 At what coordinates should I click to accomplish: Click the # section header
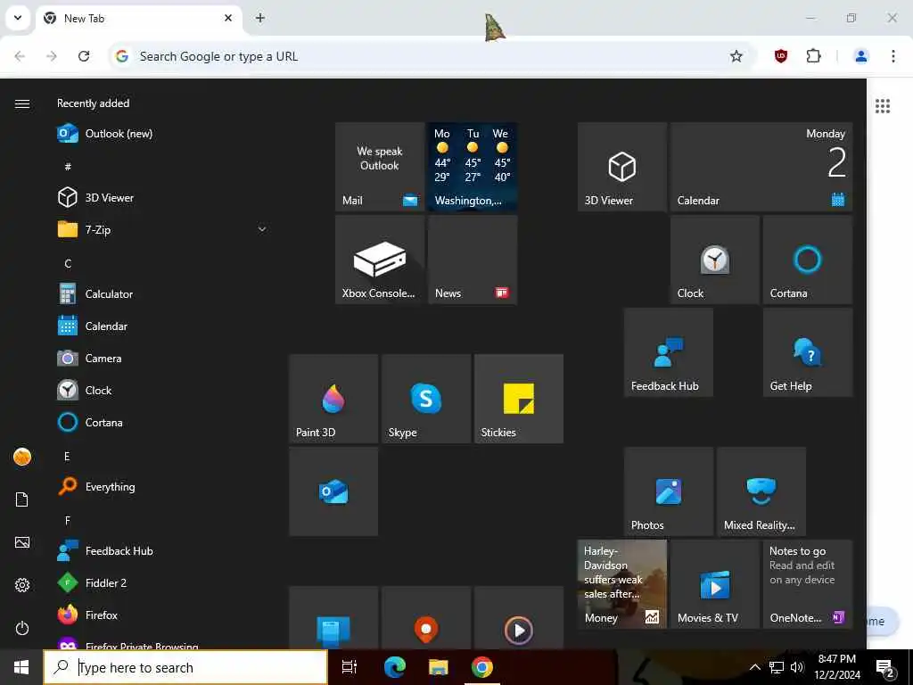pyautogui.click(x=68, y=167)
